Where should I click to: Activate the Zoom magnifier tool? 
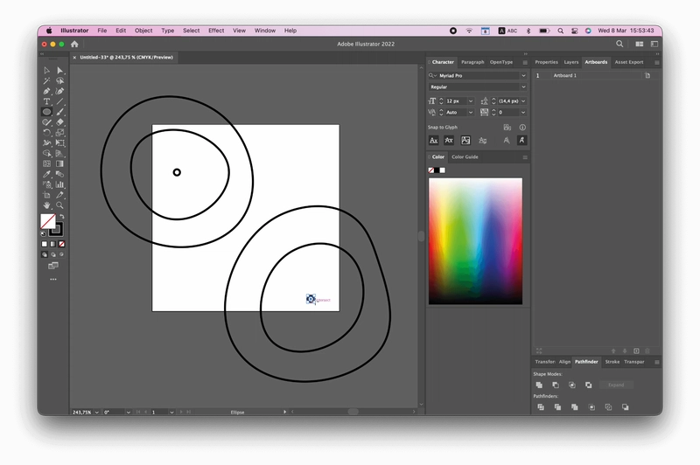coord(59,205)
